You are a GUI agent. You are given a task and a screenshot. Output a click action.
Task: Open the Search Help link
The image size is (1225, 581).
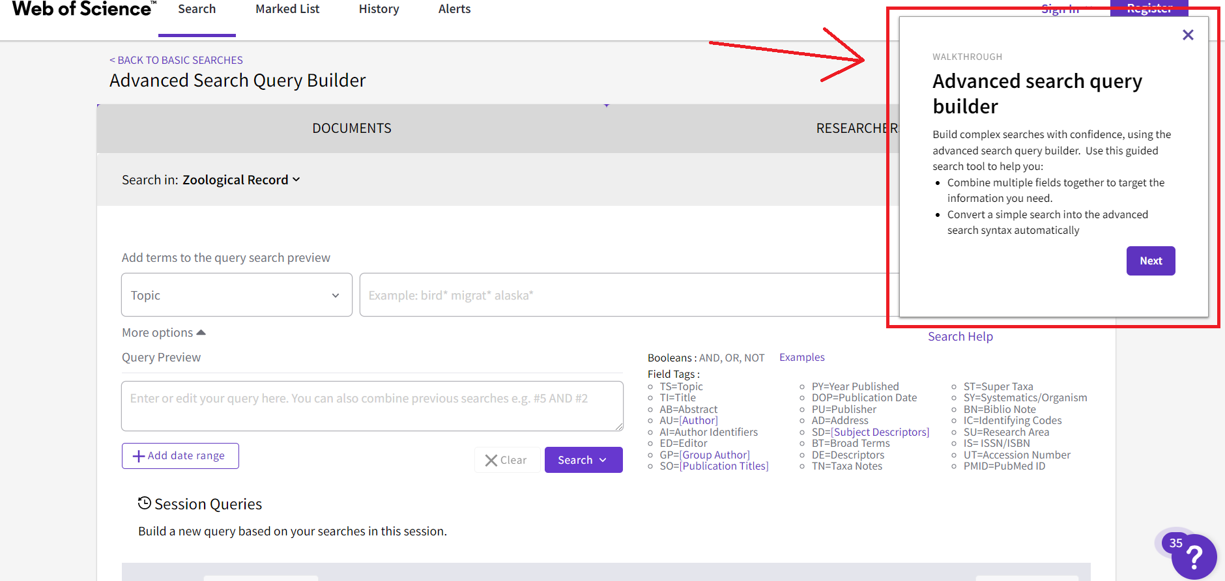[960, 337]
